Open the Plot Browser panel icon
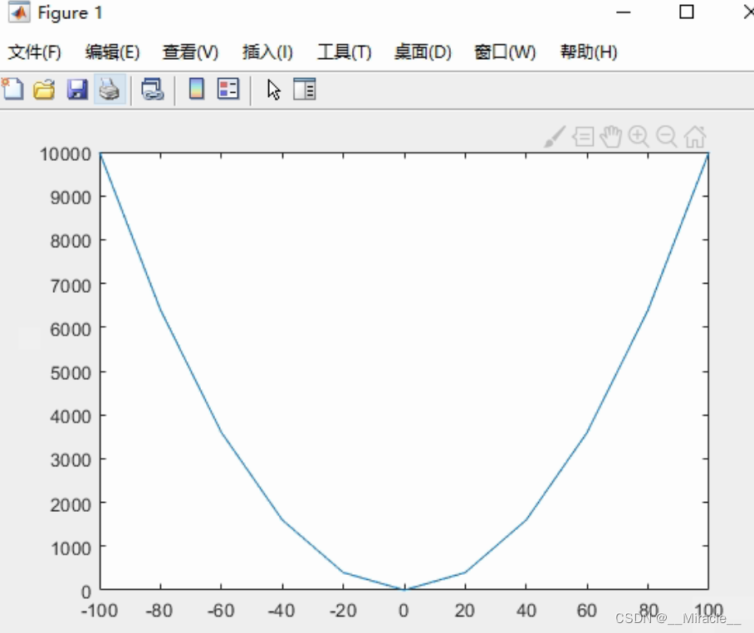754x633 pixels. pyautogui.click(x=304, y=89)
